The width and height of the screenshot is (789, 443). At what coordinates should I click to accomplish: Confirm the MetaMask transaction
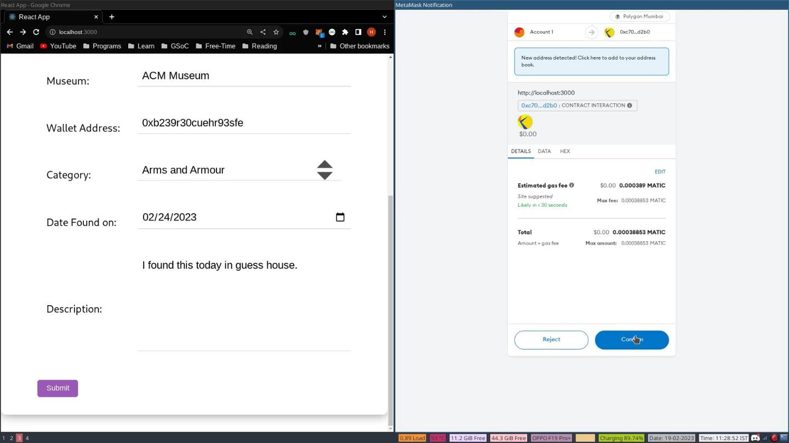click(x=632, y=340)
